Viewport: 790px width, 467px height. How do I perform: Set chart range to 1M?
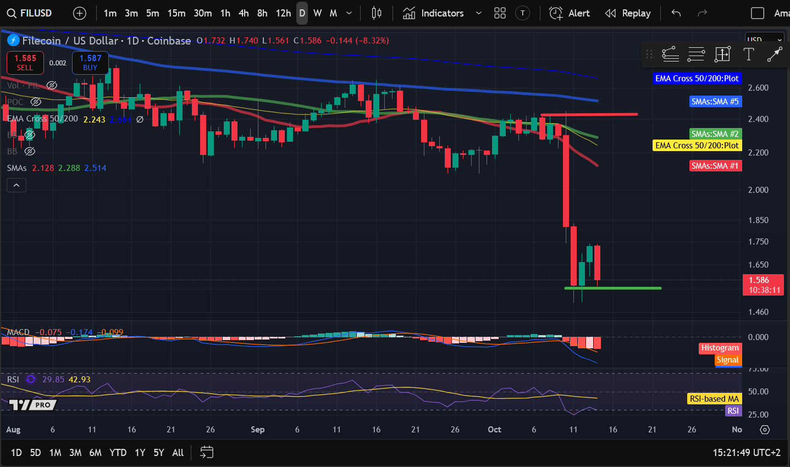[55, 453]
